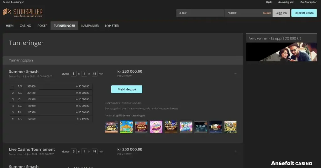Expand the Live Casino Tournament row
This screenshot has width=321, height=168.
(x=235, y=151)
